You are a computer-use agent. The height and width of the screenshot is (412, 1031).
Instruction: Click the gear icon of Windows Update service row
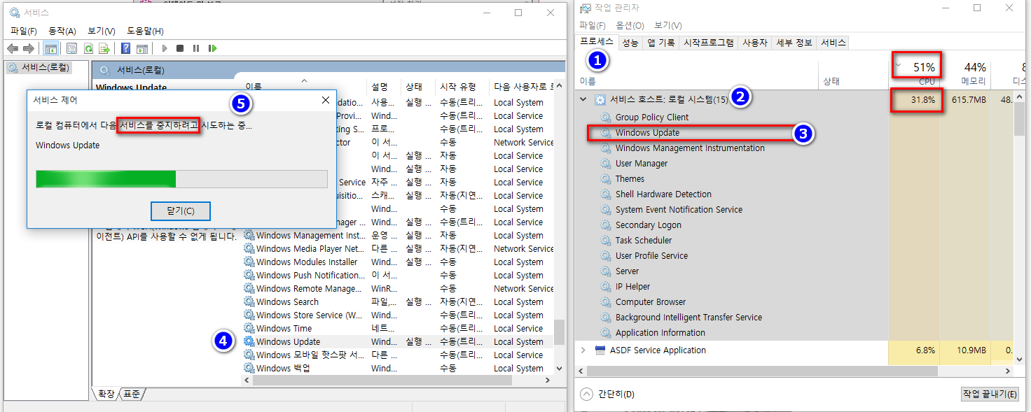click(x=249, y=342)
